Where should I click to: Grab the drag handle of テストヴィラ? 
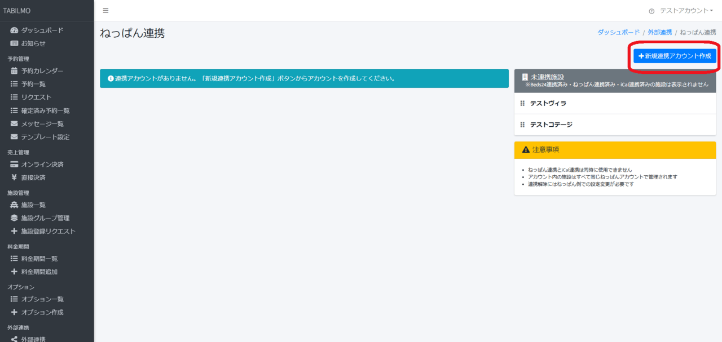point(522,104)
